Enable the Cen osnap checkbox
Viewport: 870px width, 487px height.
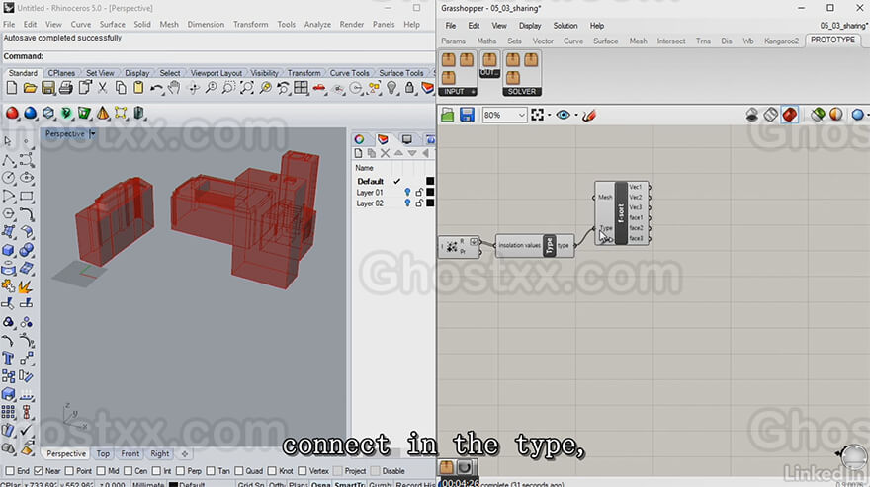[129, 471]
